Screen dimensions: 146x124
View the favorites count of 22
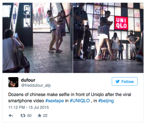coord(45,116)
